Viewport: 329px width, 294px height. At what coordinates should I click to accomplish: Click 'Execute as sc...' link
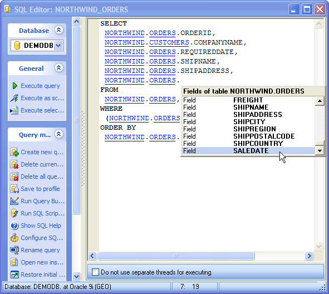(x=42, y=98)
